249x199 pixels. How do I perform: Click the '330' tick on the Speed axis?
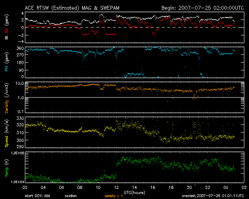click(x=20, y=118)
